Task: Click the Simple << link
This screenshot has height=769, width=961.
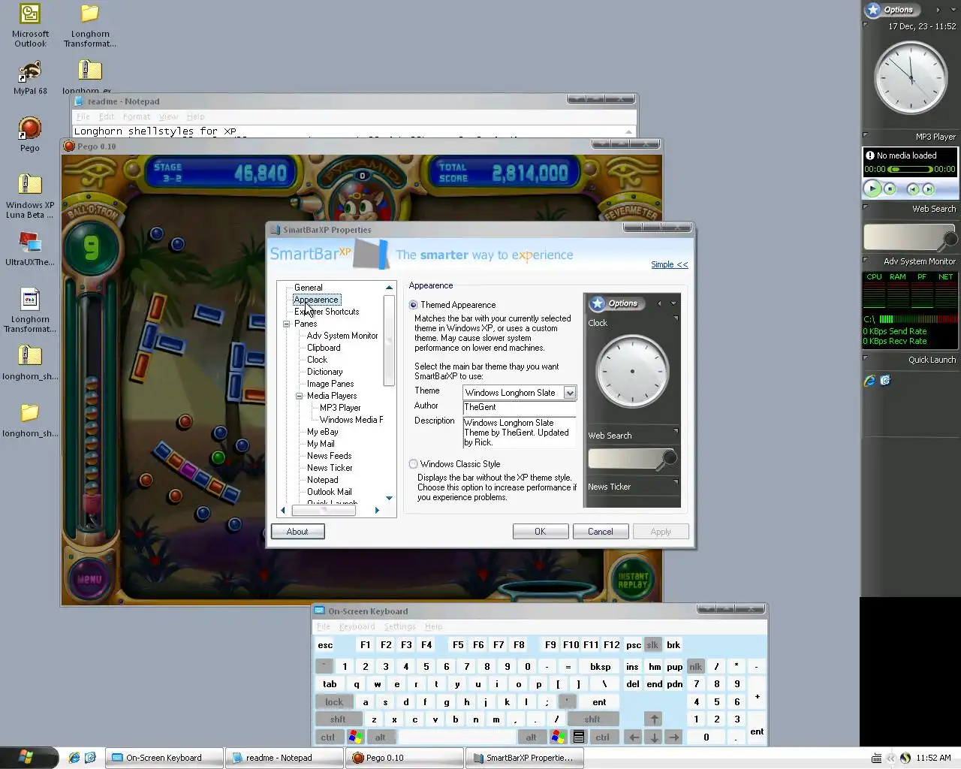Action: pos(669,264)
